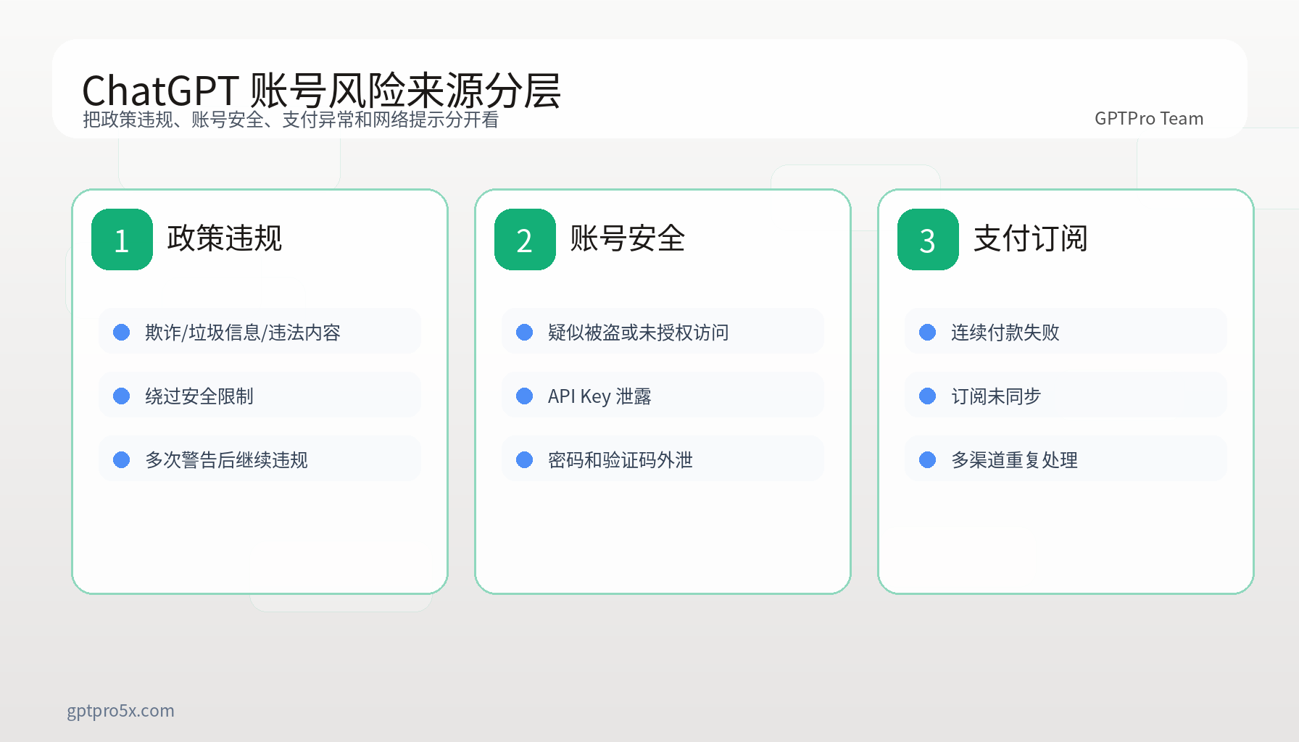This screenshot has height=742, width=1299.
Task: Click the blue dot beside 绕过安全限制
Action: click(x=122, y=396)
